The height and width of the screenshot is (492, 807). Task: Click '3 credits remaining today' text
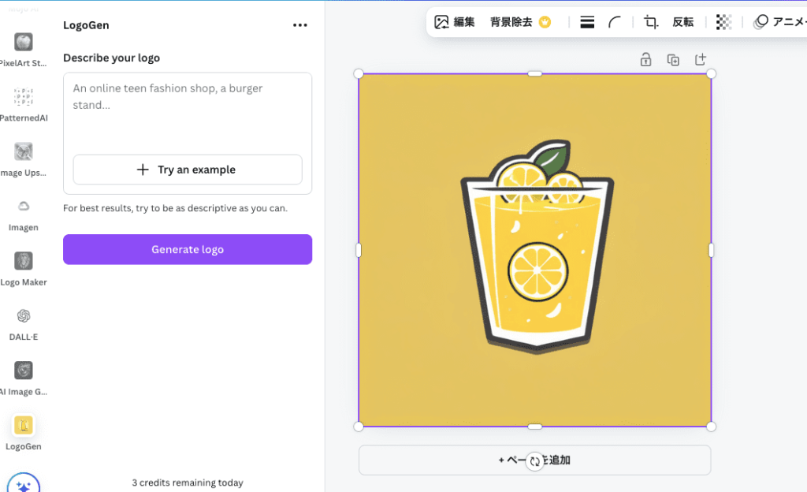click(x=188, y=483)
